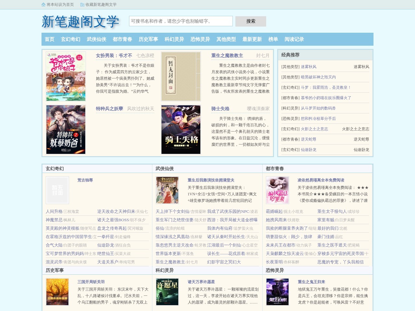Open 许愿星 cover of 诸天万界许愿星
This screenshot has height=311, width=415.
pos(167,292)
